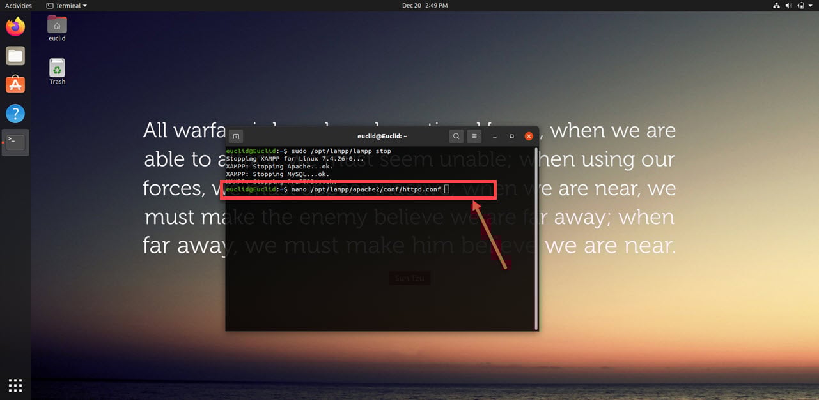Select the Terminal icon in the dock
This screenshot has height=400, width=819.
(x=15, y=143)
